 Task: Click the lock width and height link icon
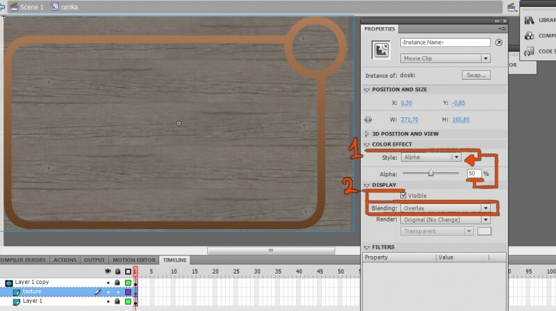pos(368,119)
